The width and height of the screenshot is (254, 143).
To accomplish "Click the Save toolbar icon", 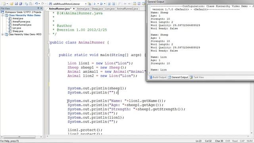I will [x=16, y=4].
